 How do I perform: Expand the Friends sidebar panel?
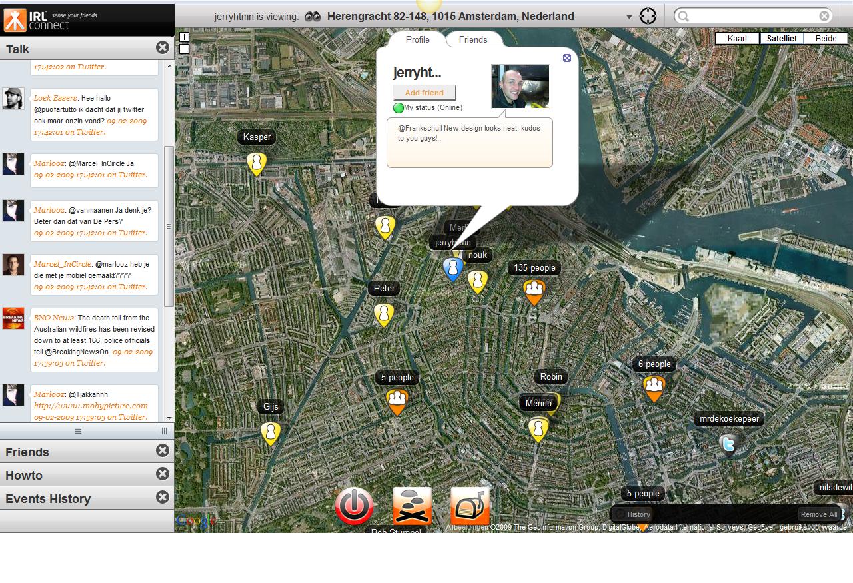[27, 452]
